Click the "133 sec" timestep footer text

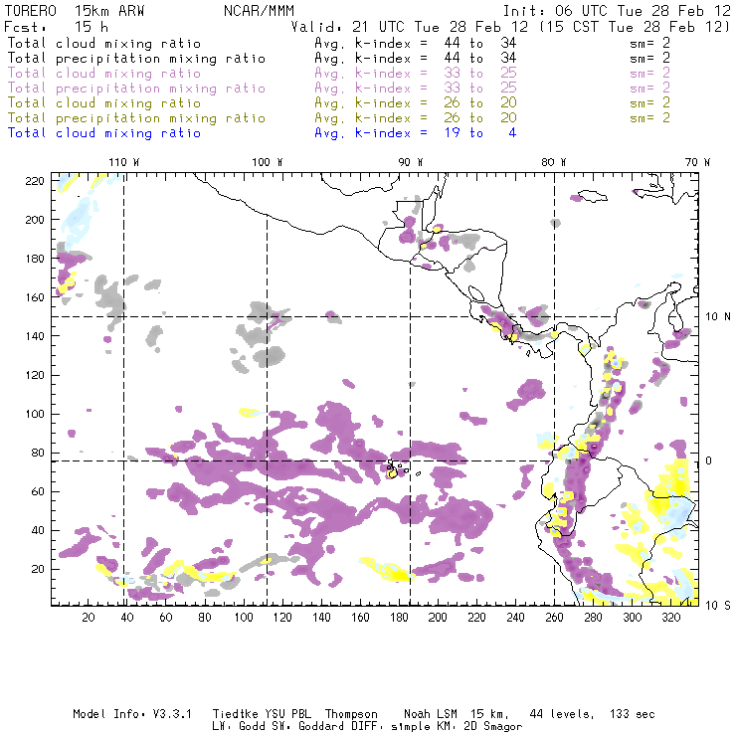(633, 714)
